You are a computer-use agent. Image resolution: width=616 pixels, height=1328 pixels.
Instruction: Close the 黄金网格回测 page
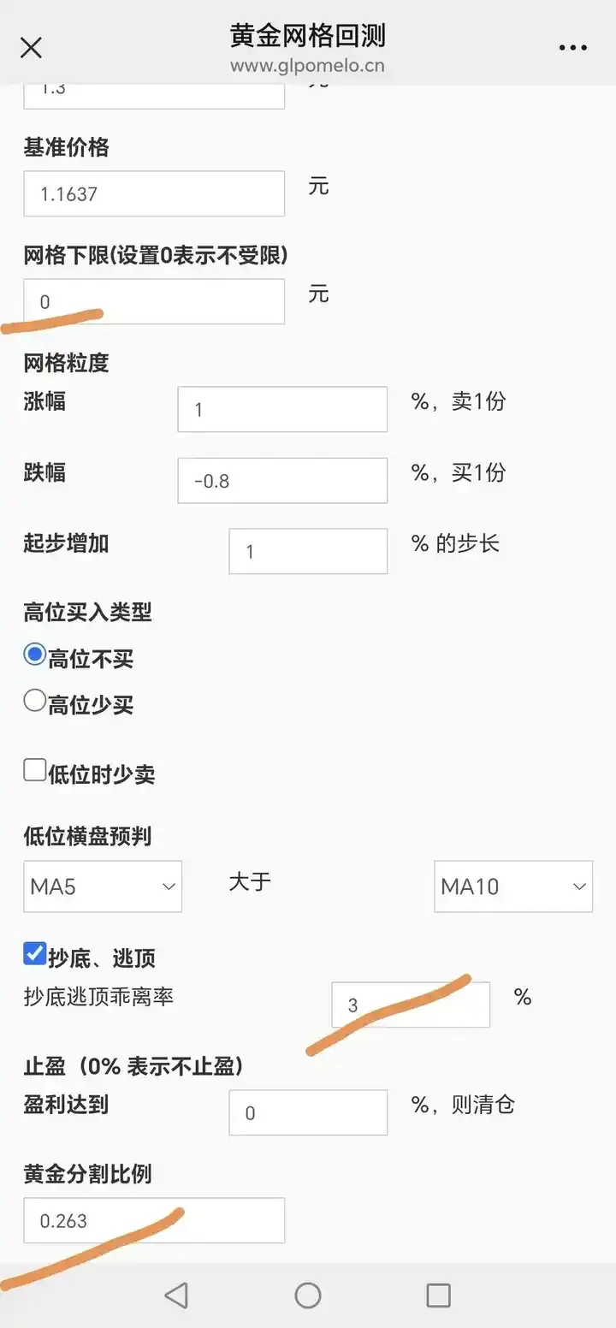pyautogui.click(x=31, y=48)
